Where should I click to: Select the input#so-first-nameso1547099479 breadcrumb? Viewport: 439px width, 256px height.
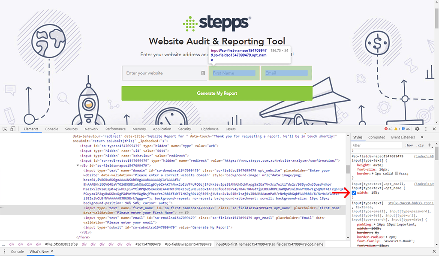coord(269,244)
